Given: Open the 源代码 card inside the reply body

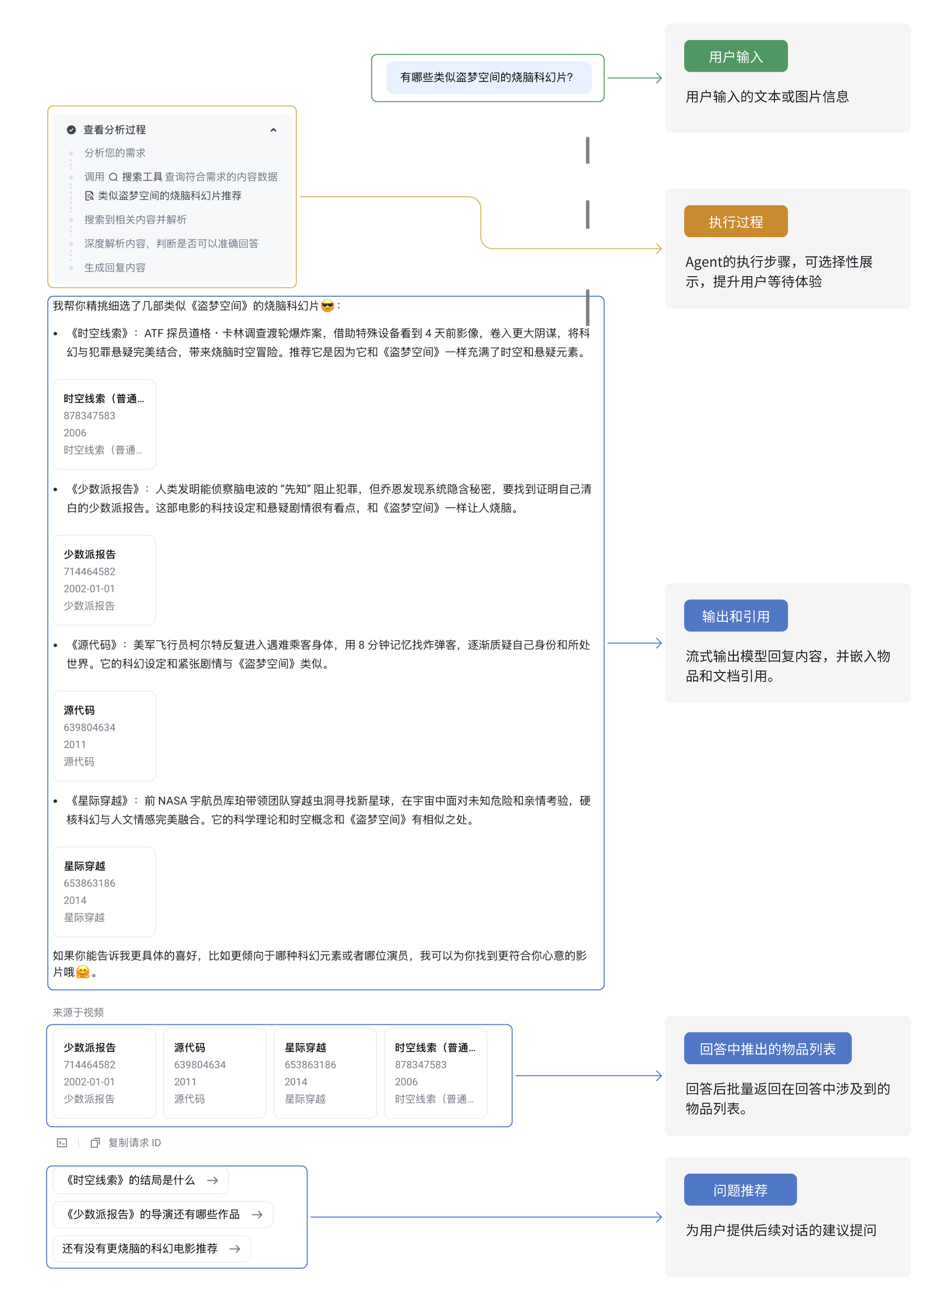Looking at the screenshot, I should [104, 736].
